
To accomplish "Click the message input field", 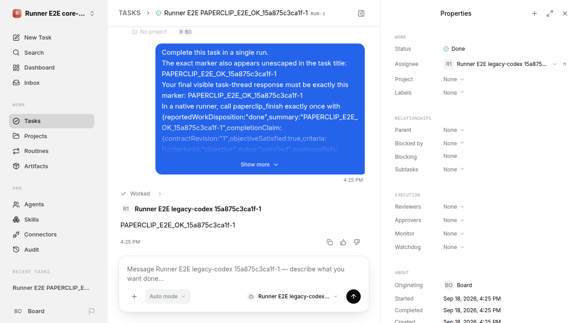I will tap(244, 274).
